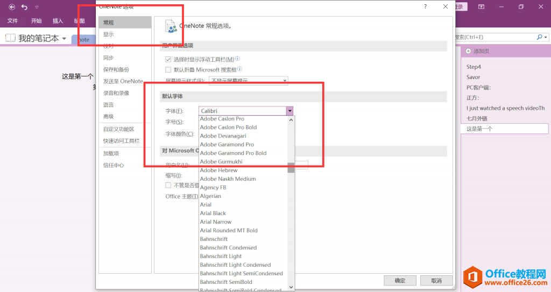Viewport: 551px width, 292px height.
Task: Click the notebook icon beside 我的笔记本
Action: click(11, 38)
